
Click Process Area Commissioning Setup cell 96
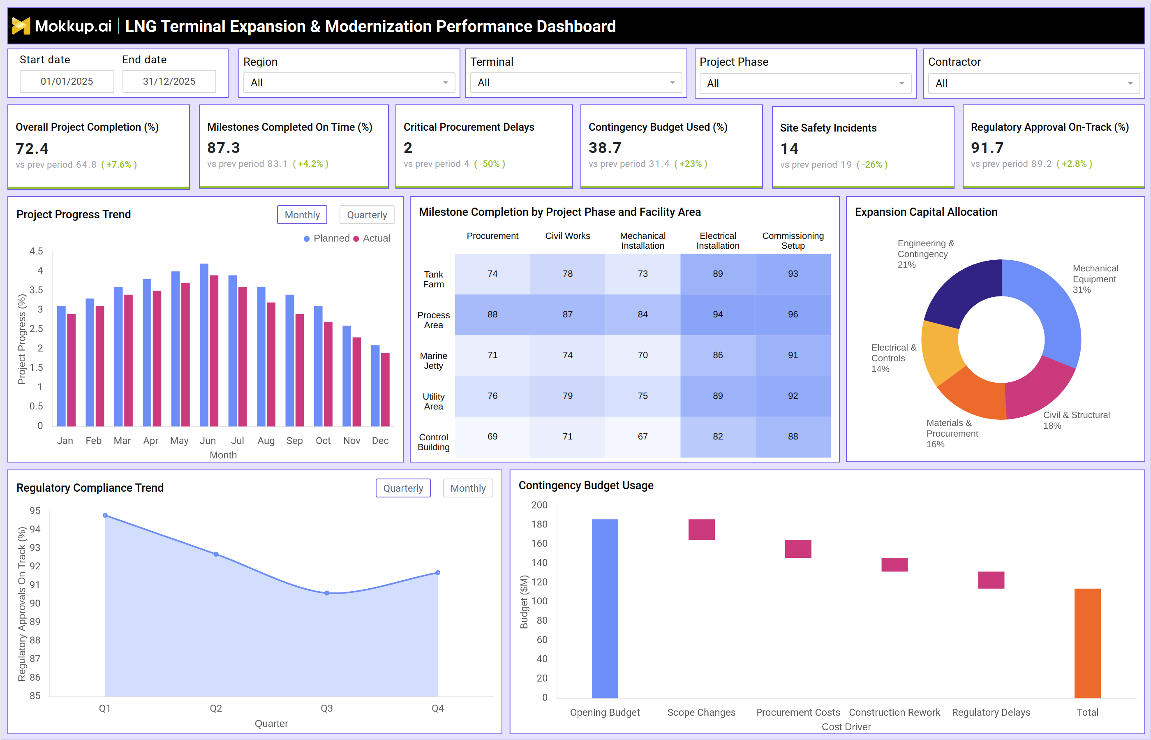point(793,315)
